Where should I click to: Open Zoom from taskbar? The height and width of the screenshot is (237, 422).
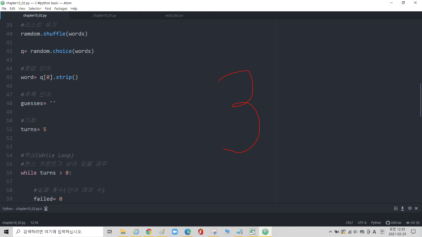point(175,232)
